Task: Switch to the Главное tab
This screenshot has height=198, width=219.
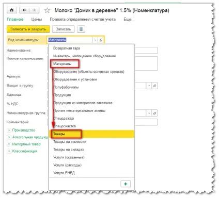Action: tap(15, 20)
